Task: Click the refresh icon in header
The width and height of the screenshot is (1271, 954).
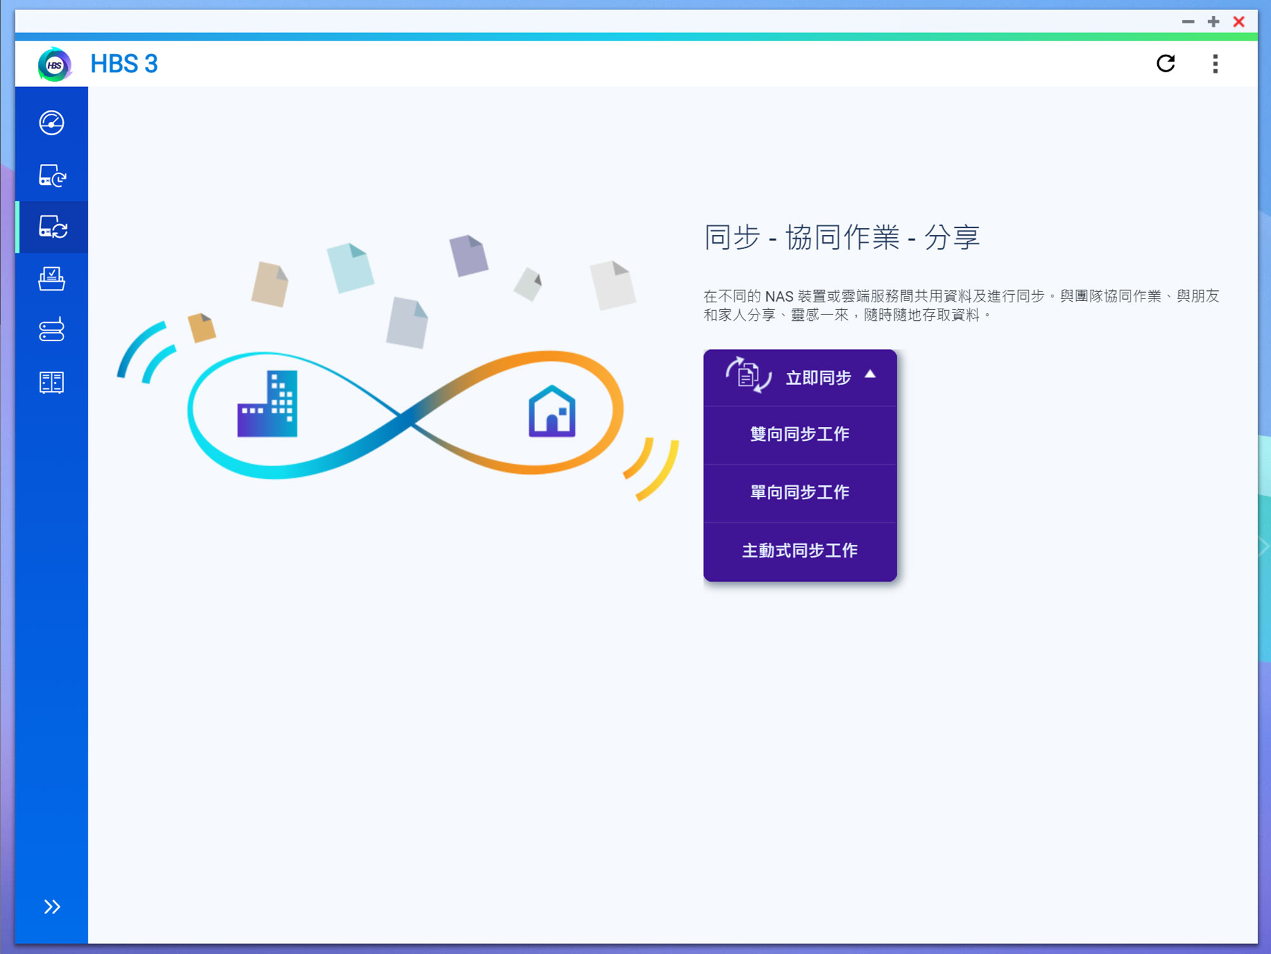Action: click(1166, 64)
